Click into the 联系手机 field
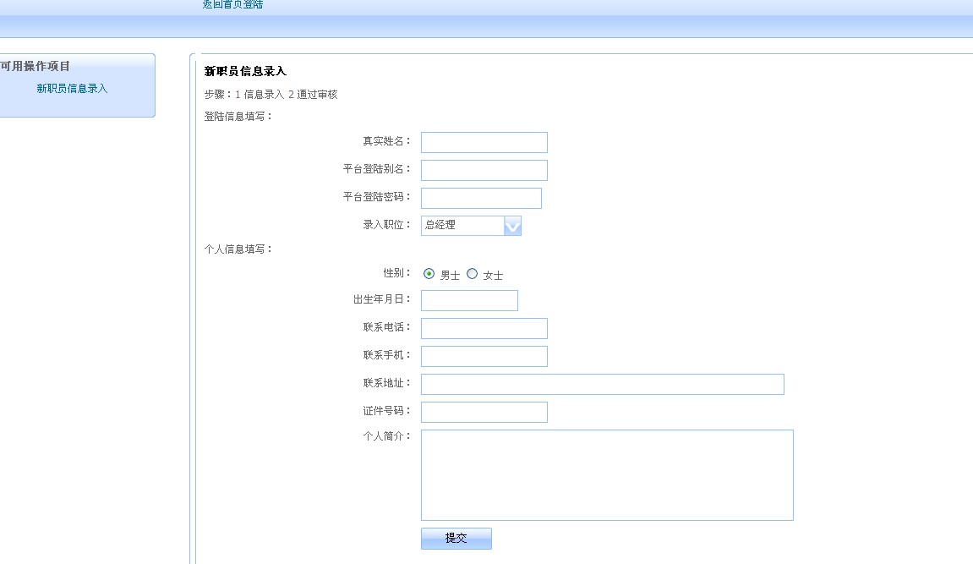 pos(484,356)
